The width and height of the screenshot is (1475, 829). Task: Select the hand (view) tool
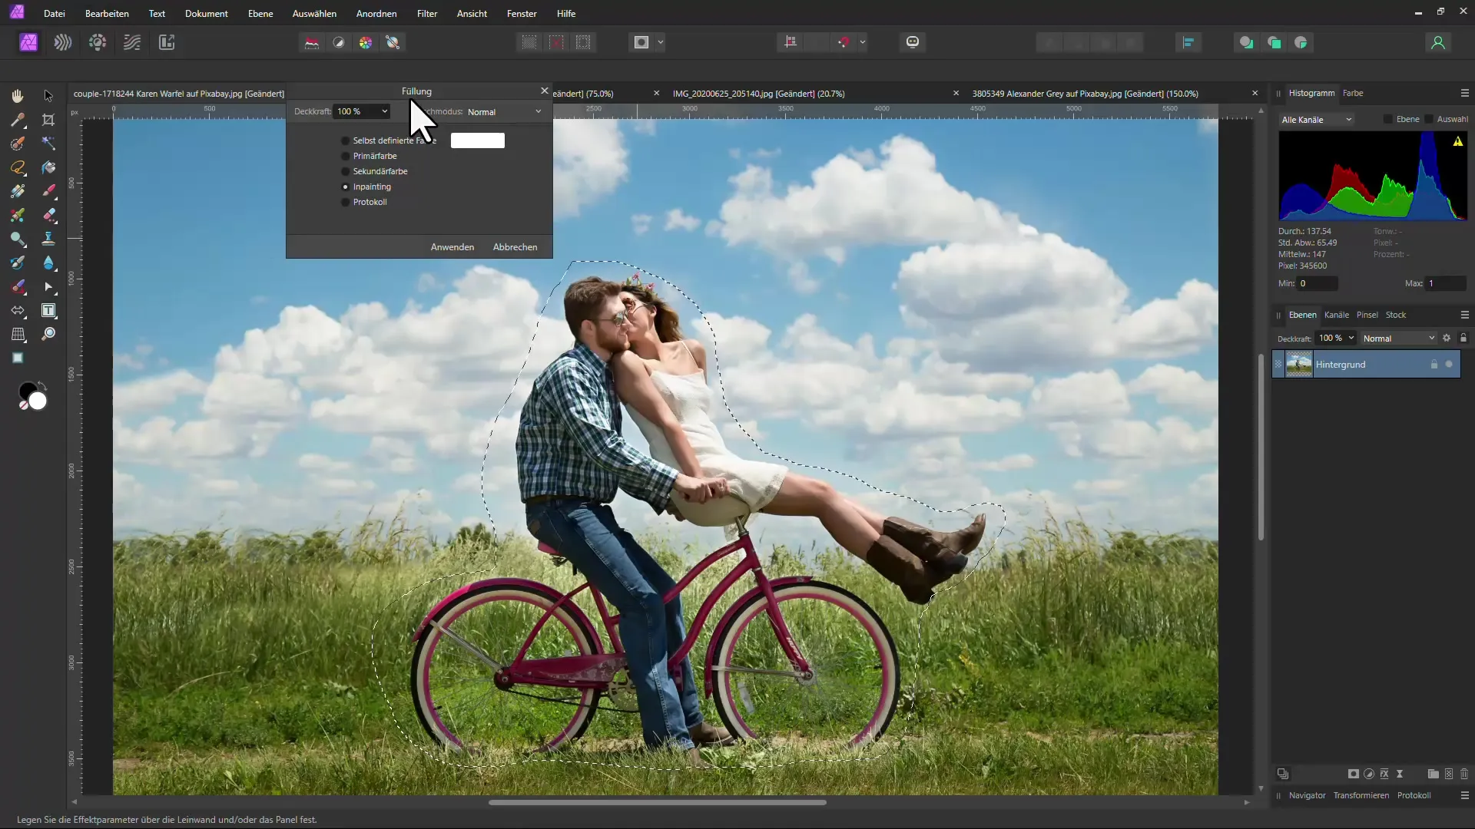point(18,96)
